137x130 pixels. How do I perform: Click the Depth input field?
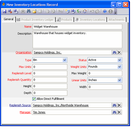point(50,93)
